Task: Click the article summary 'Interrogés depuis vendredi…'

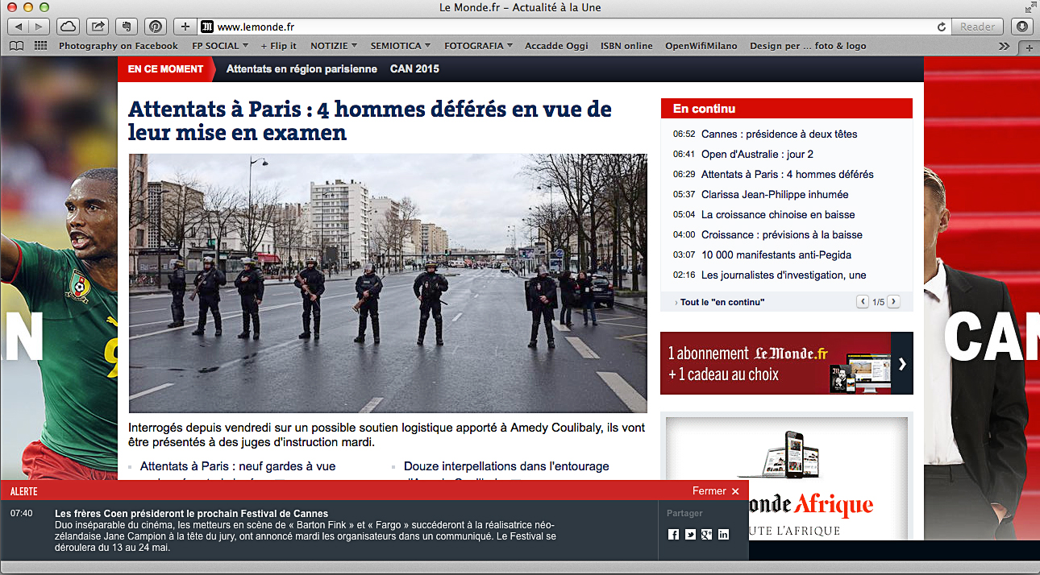Action: 387,435
